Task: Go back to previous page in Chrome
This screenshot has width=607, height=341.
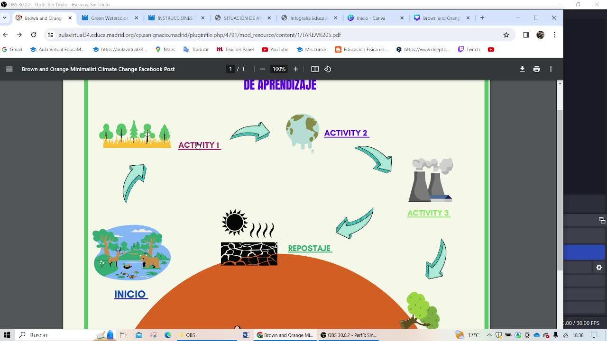Action: [5, 35]
